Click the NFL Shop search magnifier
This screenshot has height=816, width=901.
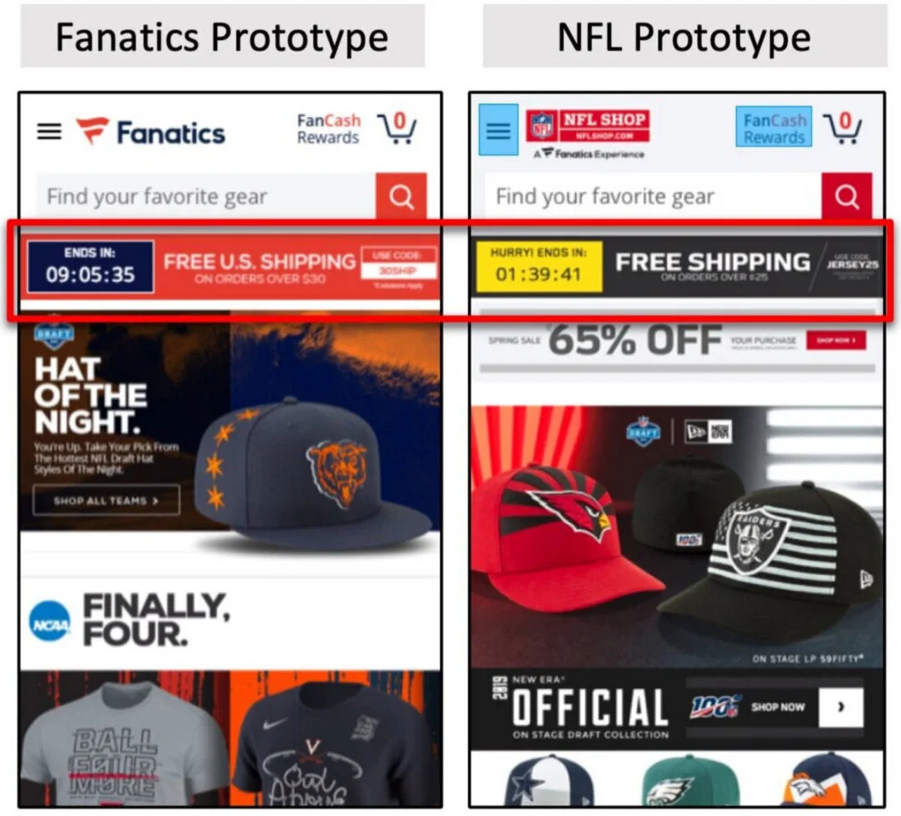(x=847, y=197)
